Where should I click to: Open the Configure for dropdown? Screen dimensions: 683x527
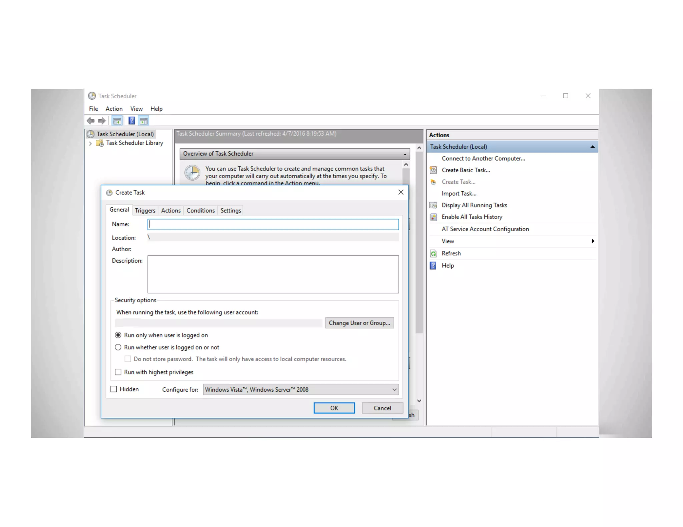point(395,389)
